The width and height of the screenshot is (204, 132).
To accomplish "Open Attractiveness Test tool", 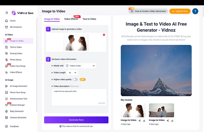I will (18, 99).
